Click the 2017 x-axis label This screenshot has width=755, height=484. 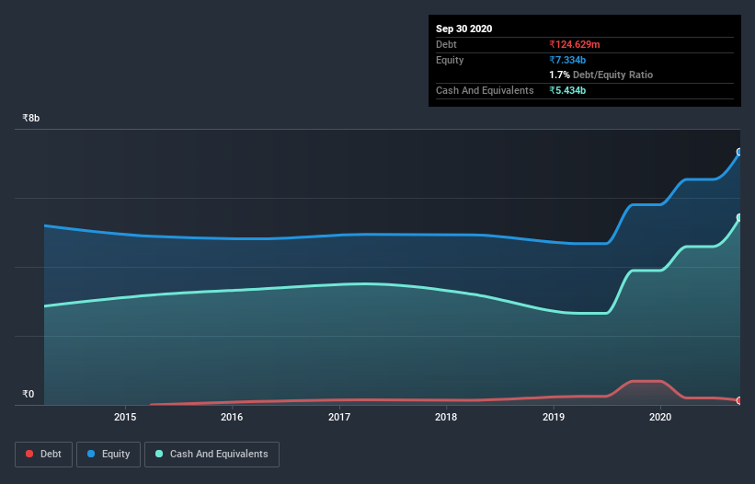(x=339, y=417)
